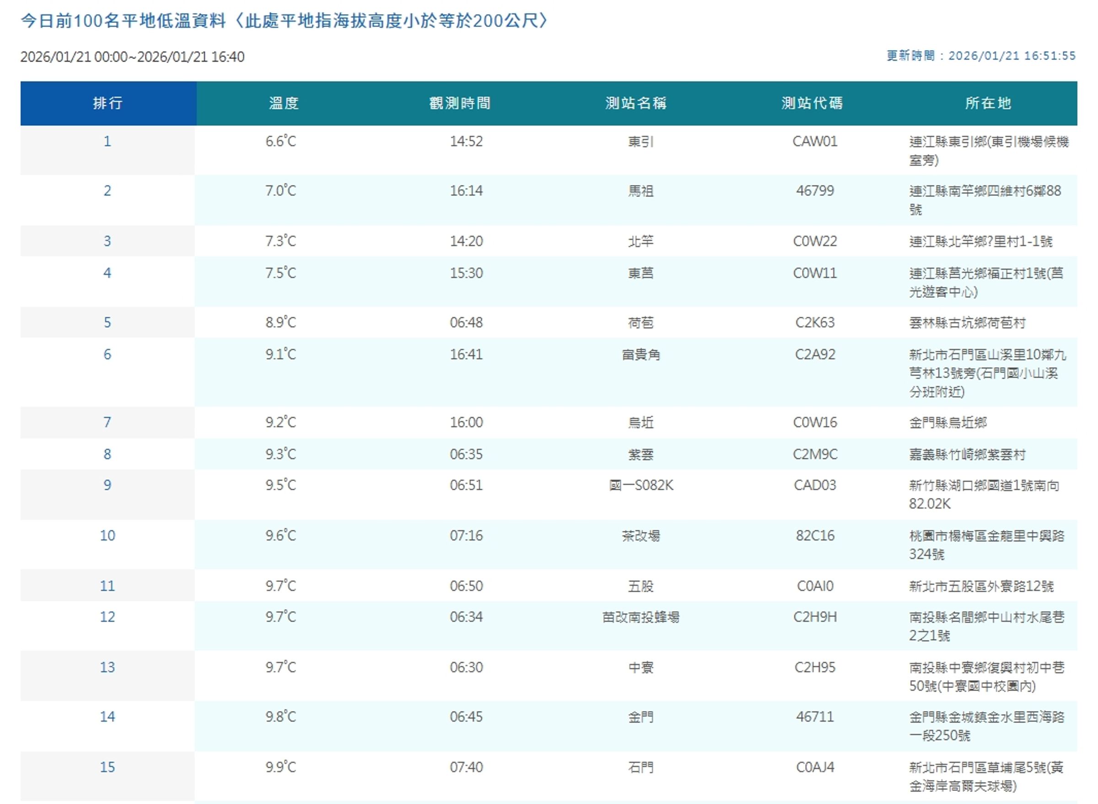
Task: Click location 金門縣烏坵鄉
Action: [x=947, y=423]
